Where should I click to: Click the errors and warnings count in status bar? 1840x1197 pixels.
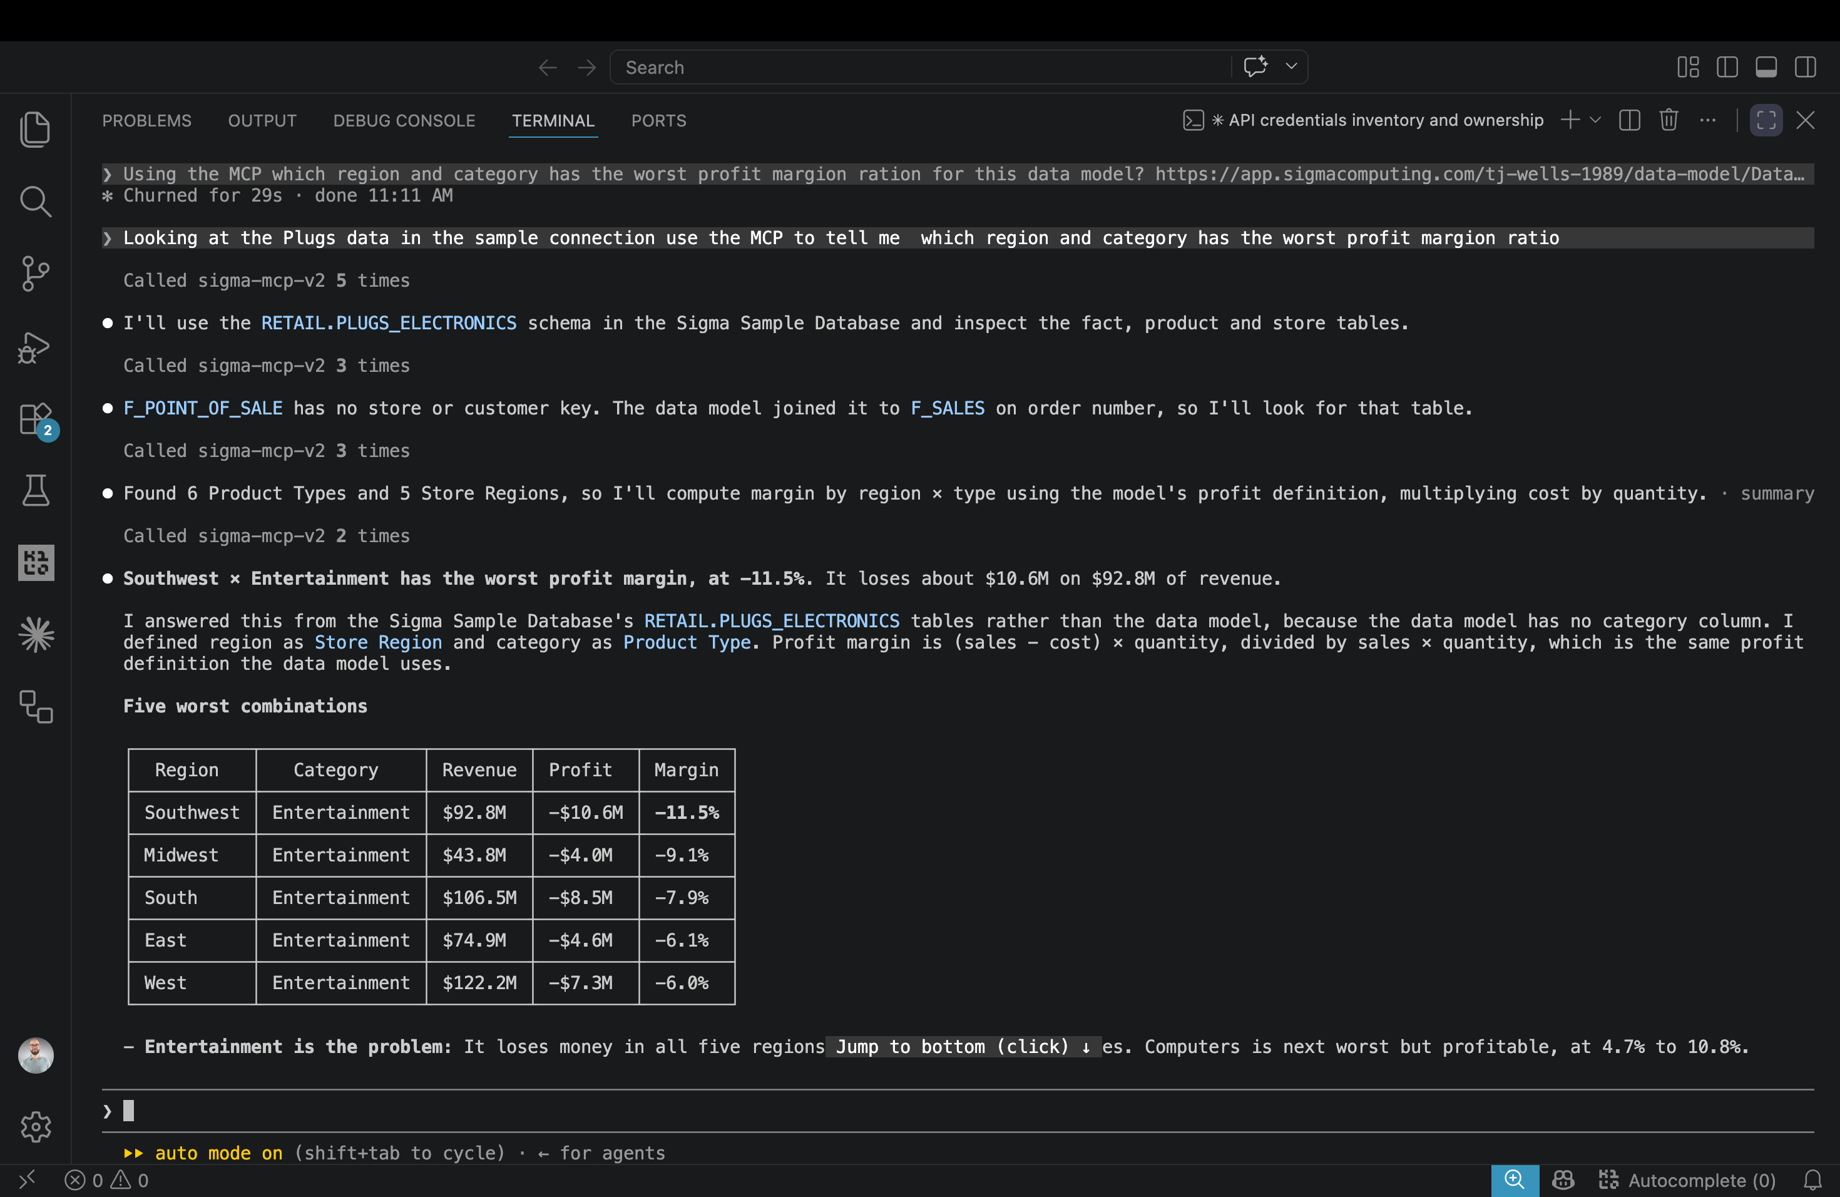pyautogui.click(x=106, y=1180)
